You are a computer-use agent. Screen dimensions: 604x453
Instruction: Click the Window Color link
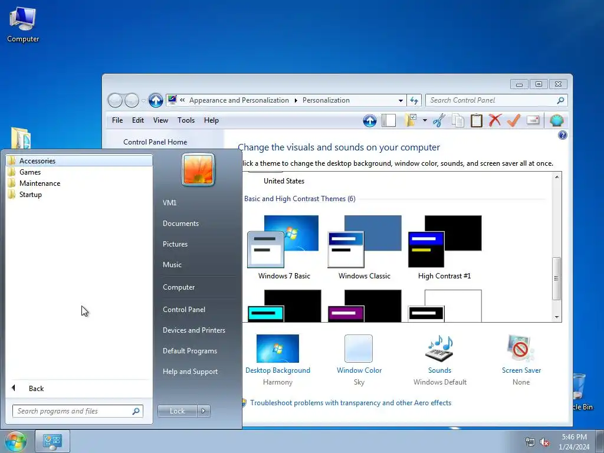(359, 370)
